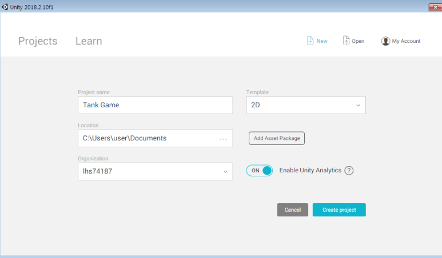The image size is (442, 258).
Task: Click the Cancel button
Action: tap(293, 210)
